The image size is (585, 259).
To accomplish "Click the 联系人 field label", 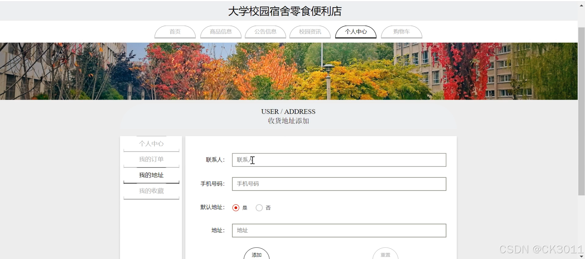I will [x=215, y=160].
